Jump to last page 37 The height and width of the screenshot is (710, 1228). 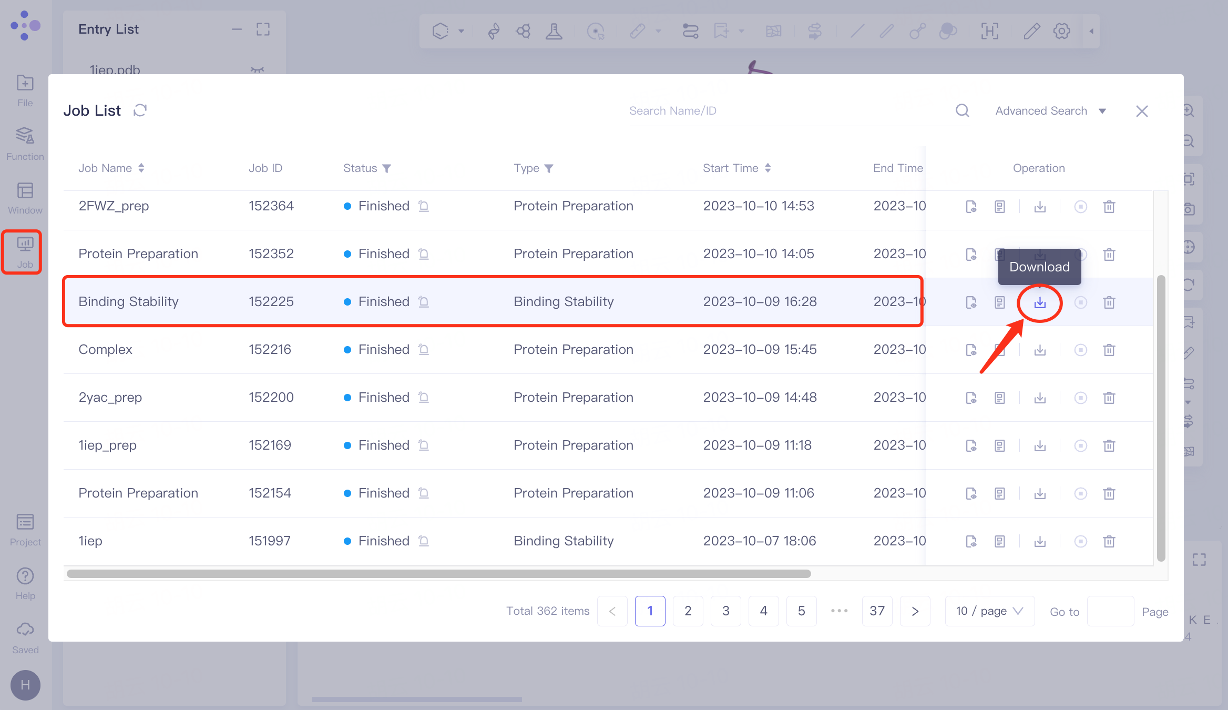tap(877, 611)
